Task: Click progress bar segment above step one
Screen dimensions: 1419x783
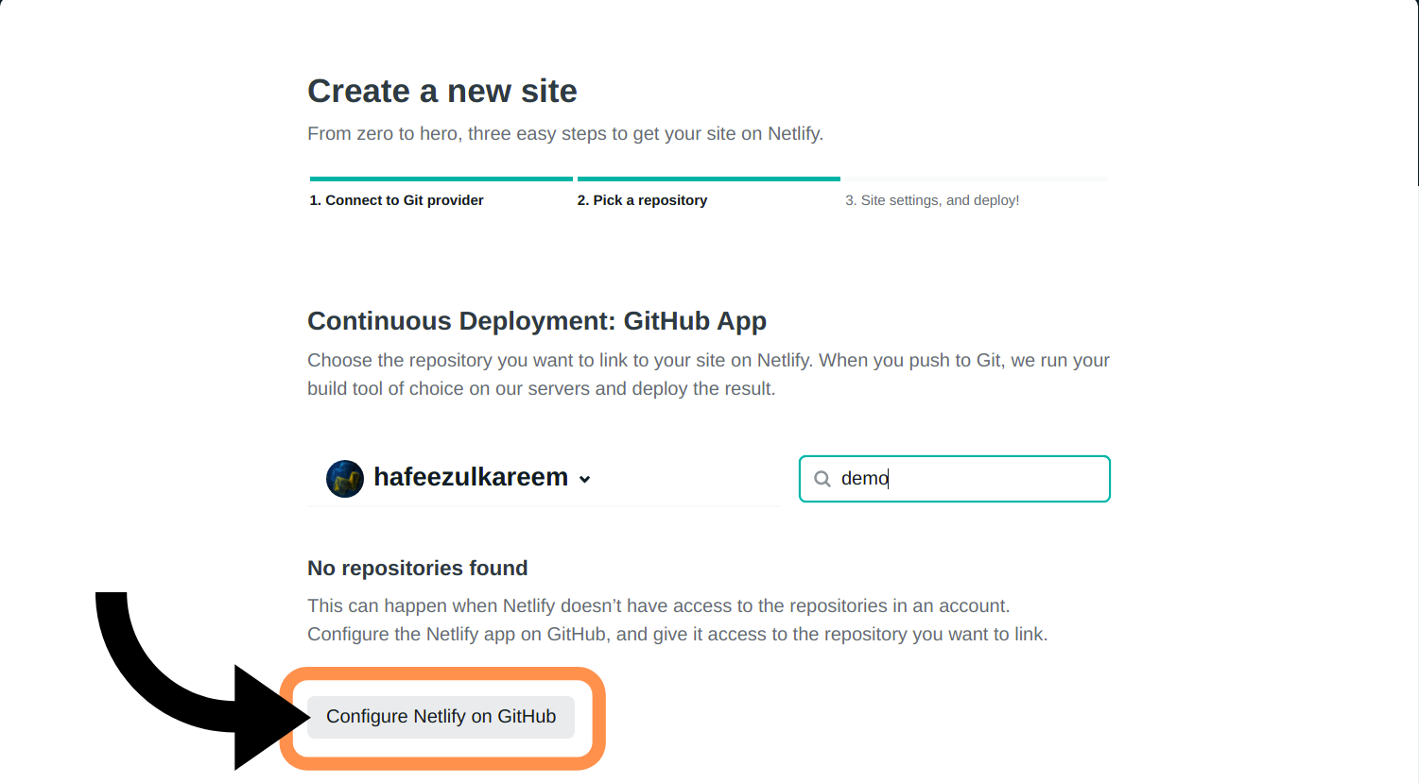Action: coord(441,179)
